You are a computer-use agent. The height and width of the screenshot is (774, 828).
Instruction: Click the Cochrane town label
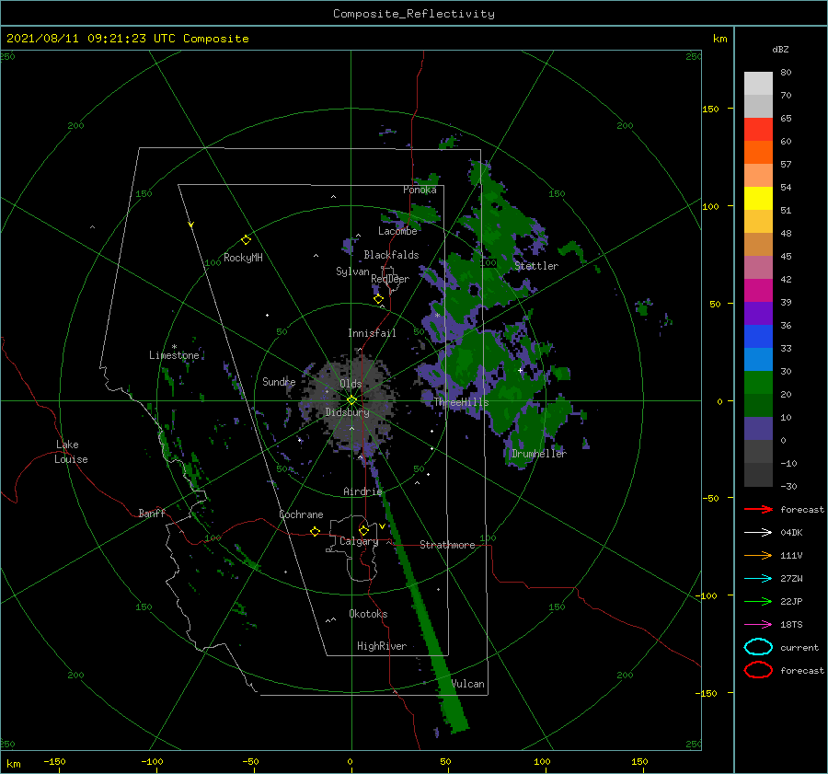pos(301,514)
